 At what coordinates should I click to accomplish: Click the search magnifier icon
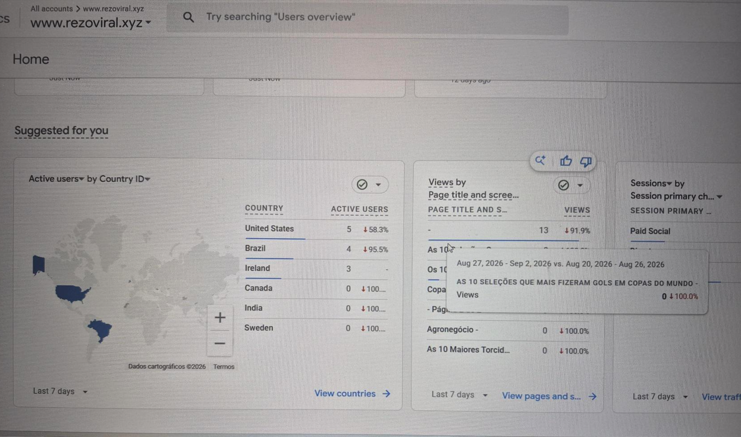[188, 18]
